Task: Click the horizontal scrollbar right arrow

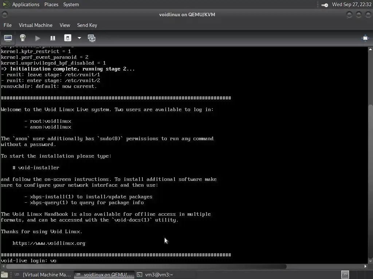Action: click(x=366, y=266)
